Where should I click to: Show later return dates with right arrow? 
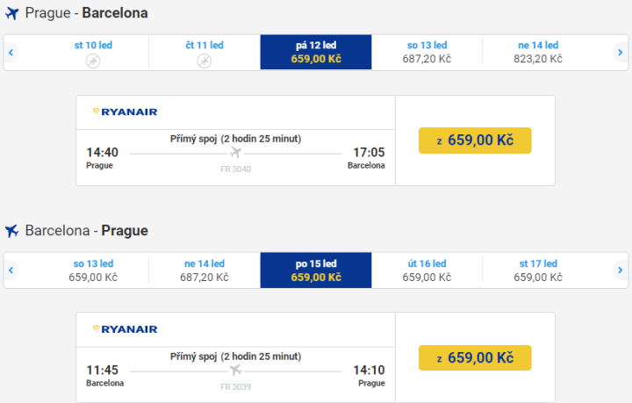620,270
